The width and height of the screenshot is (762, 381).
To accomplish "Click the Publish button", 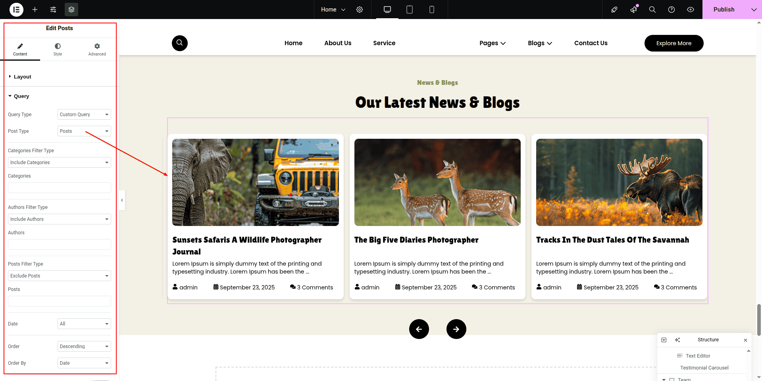I will (x=724, y=10).
